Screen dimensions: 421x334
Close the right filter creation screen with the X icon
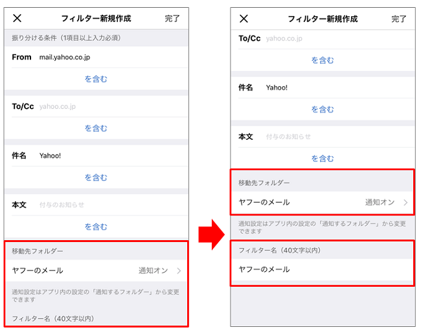[244, 19]
